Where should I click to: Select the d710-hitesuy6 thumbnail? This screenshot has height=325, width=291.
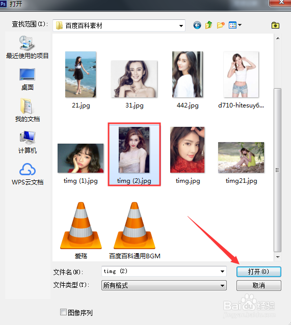point(241,74)
